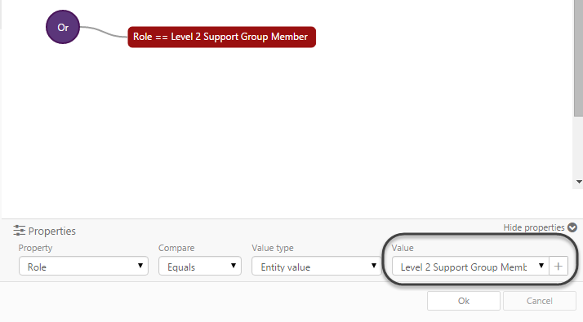Viewport: 583px width, 322px height.
Task: Click the Properties panel heading
Action: (52, 231)
